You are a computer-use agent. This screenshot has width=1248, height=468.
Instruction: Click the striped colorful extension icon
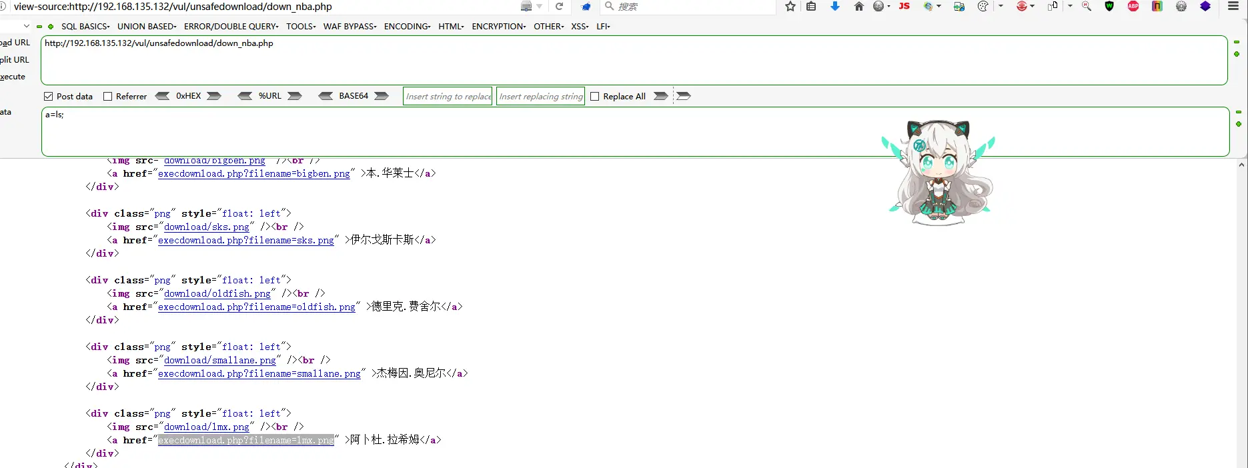point(1157,6)
